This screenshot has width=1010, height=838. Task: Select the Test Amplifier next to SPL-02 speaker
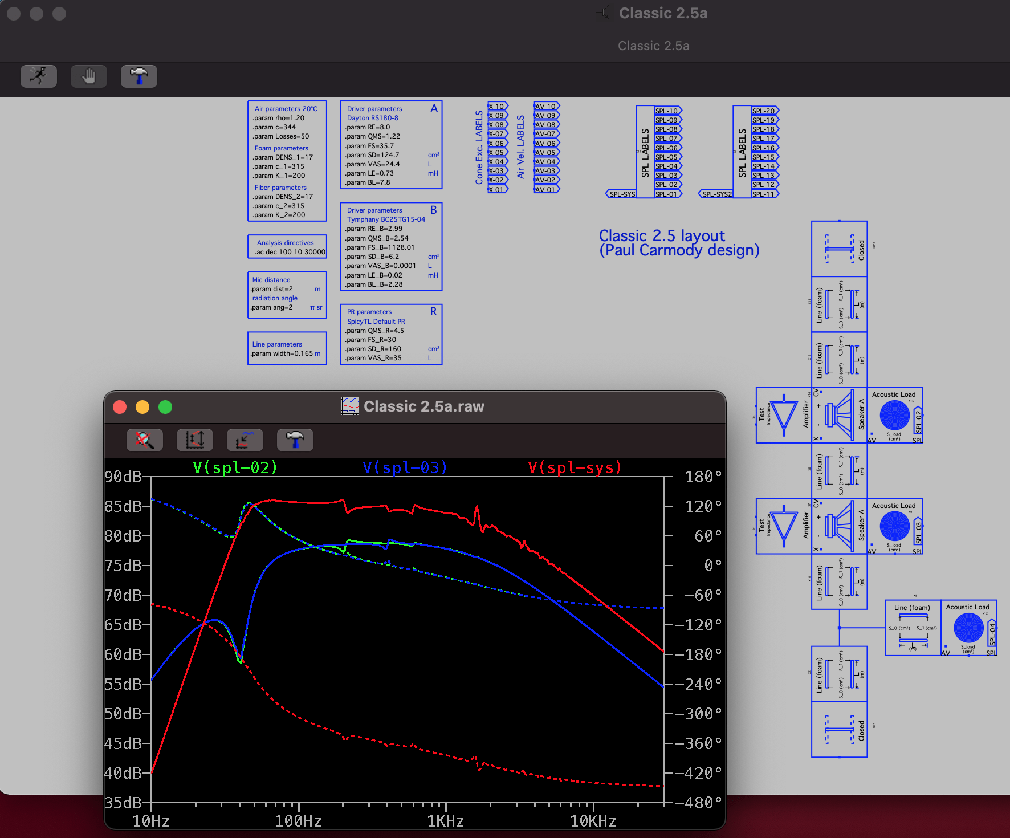click(x=784, y=415)
